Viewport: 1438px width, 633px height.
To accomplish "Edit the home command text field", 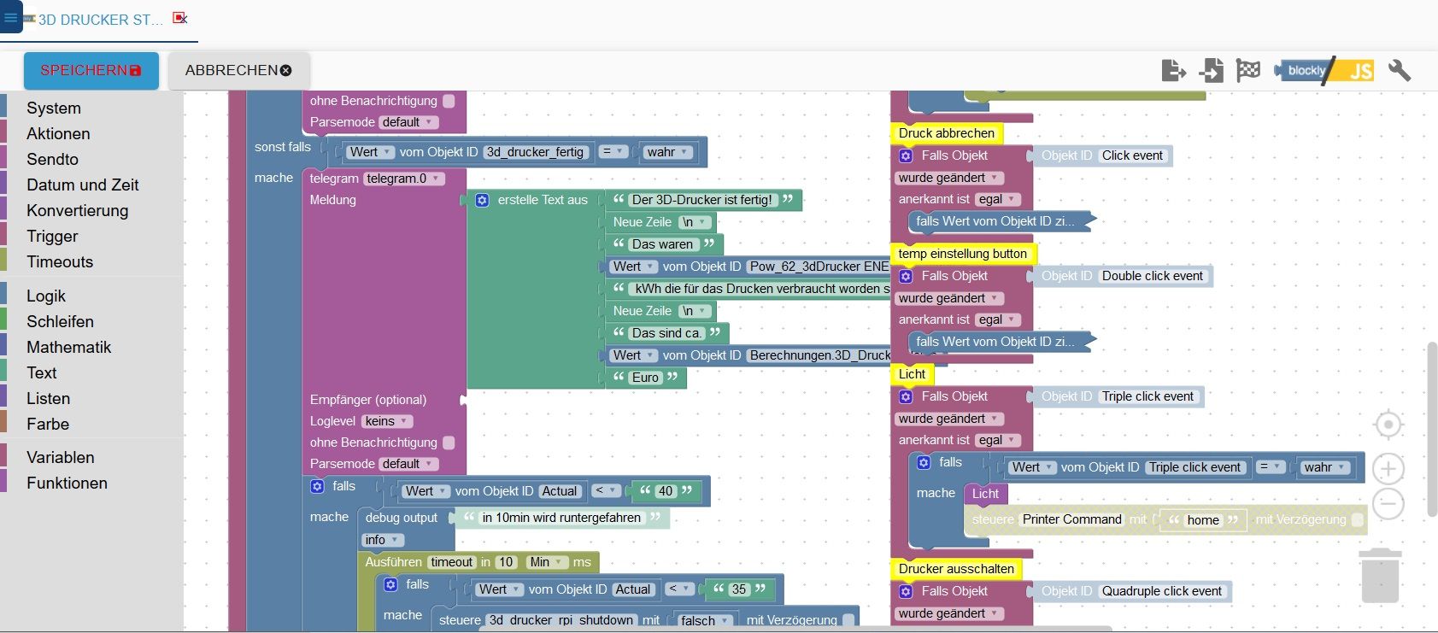I will [x=1203, y=520].
